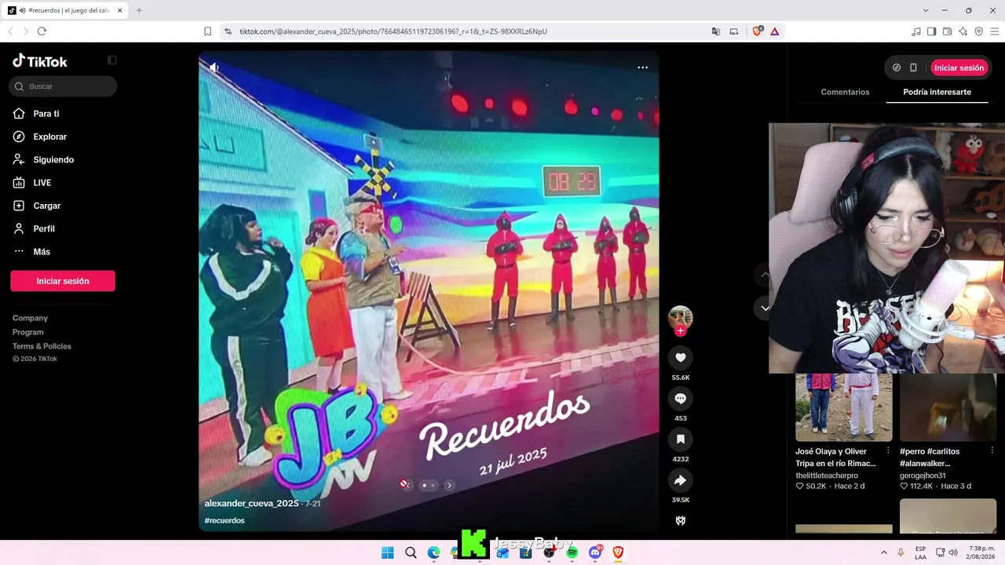Open gerogejhon31 profile

coord(923,476)
